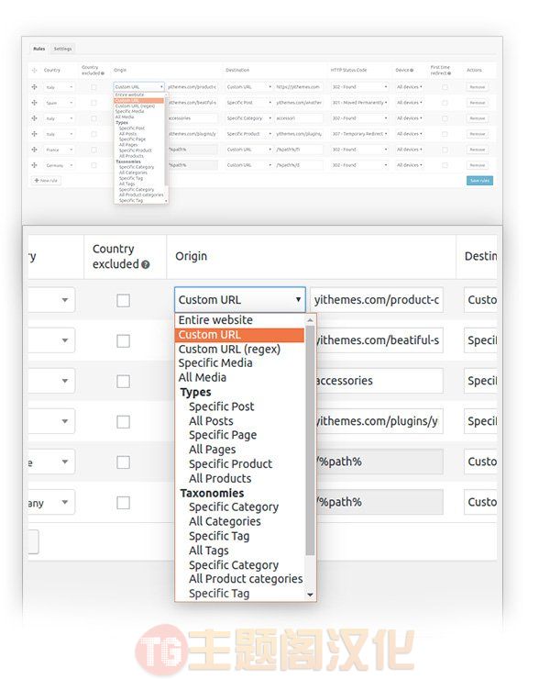Remove the Germany rule

(478, 165)
